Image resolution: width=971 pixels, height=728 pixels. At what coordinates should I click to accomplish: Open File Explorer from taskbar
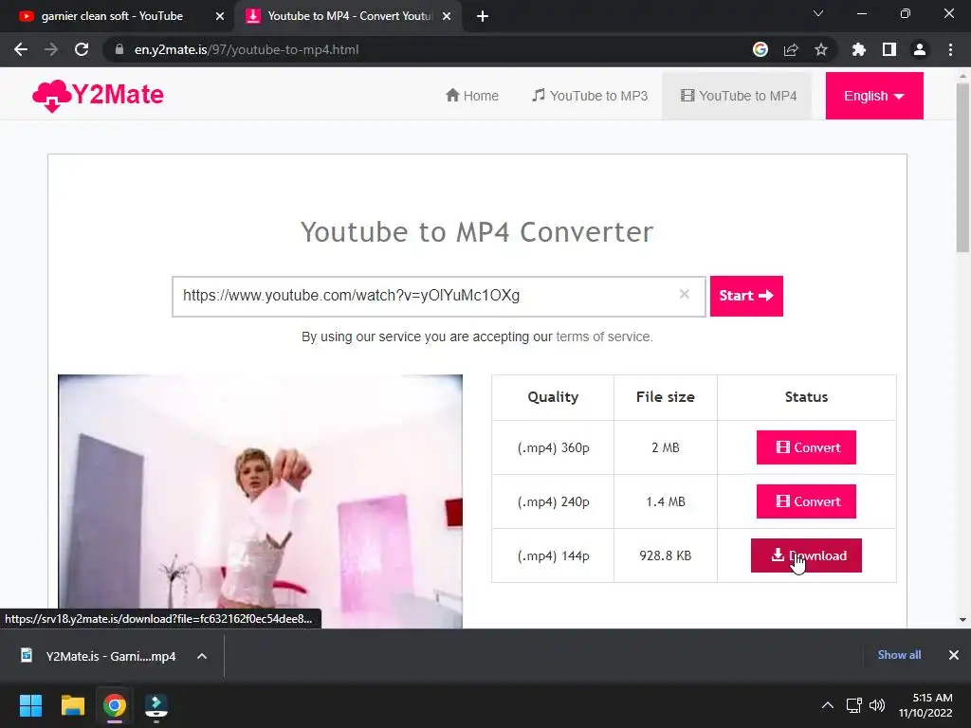point(72,705)
